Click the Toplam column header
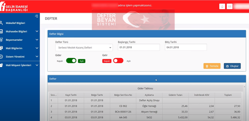Viewport: 249px width, 121px height. point(228,95)
